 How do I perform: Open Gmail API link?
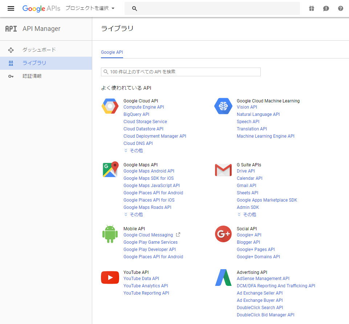(246, 186)
